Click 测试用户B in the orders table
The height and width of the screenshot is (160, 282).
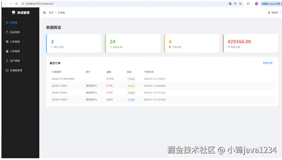coord(91,86)
